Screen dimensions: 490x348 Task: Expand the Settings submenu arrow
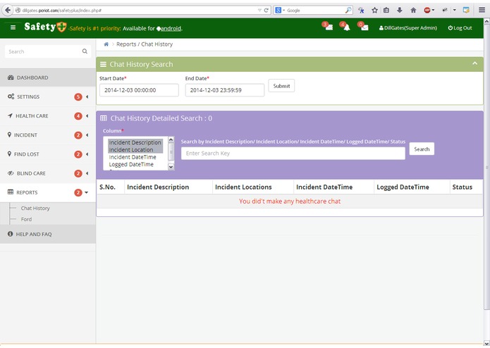[87, 97]
